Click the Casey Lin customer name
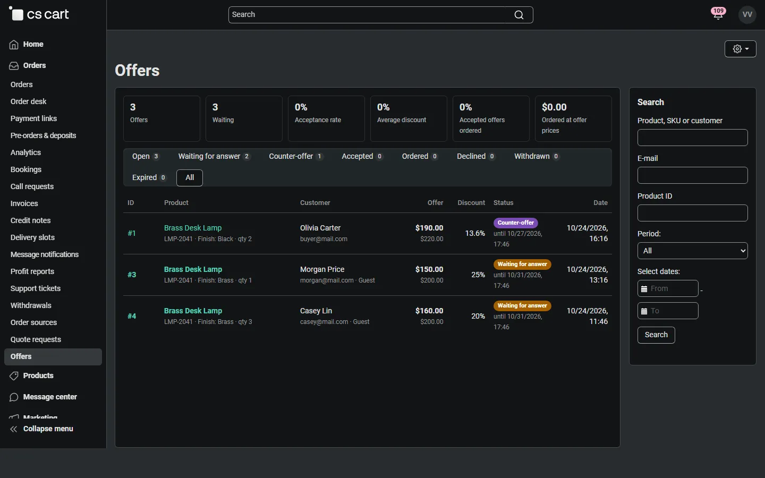 click(x=316, y=311)
